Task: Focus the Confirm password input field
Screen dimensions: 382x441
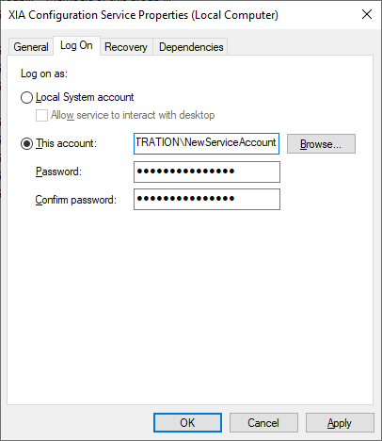Action: 207,199
